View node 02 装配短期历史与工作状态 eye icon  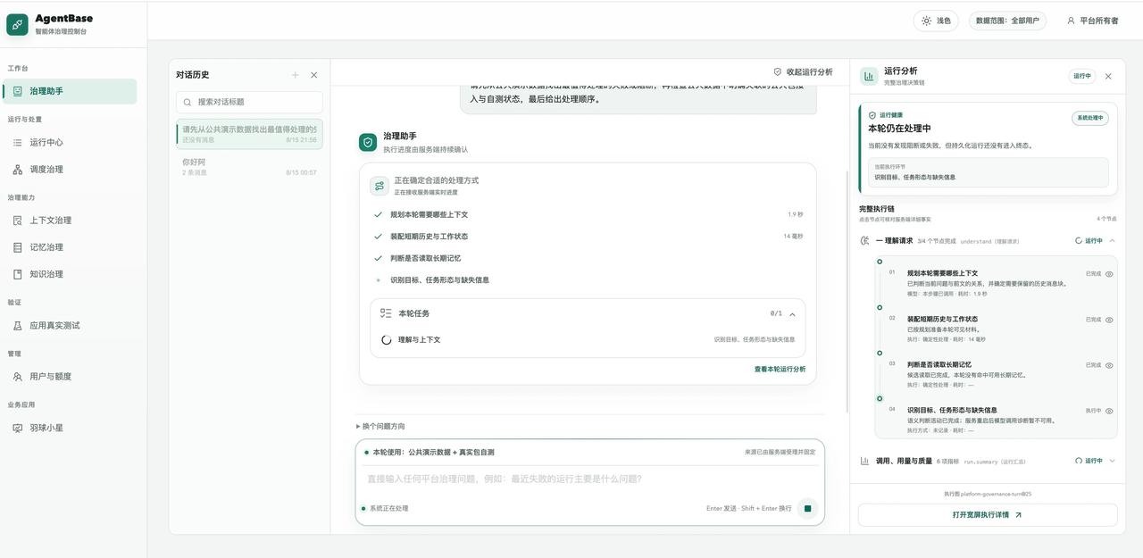point(1109,320)
